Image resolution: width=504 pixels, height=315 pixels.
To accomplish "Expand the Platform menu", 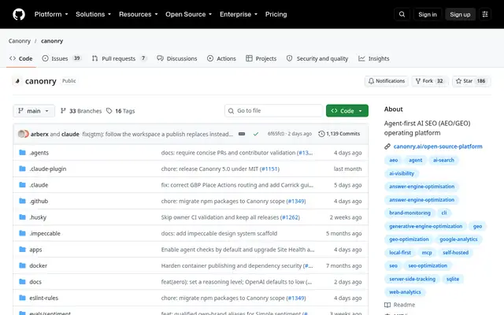I will point(51,14).
